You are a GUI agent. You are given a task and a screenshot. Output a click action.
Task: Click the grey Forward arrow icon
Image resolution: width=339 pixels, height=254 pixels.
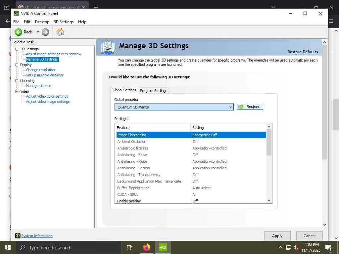click(45, 32)
